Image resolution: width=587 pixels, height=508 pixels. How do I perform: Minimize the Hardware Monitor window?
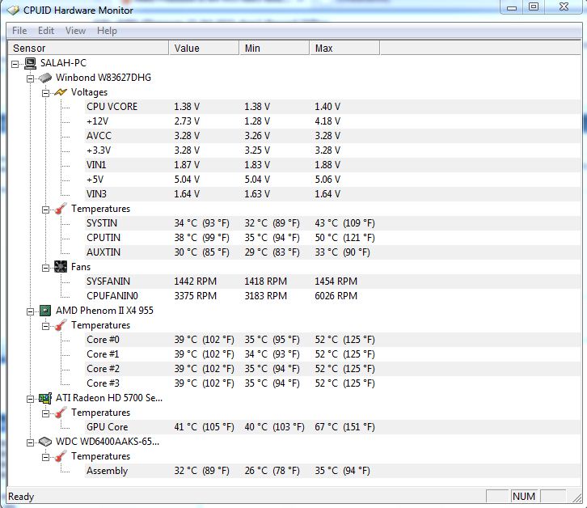click(512, 7)
